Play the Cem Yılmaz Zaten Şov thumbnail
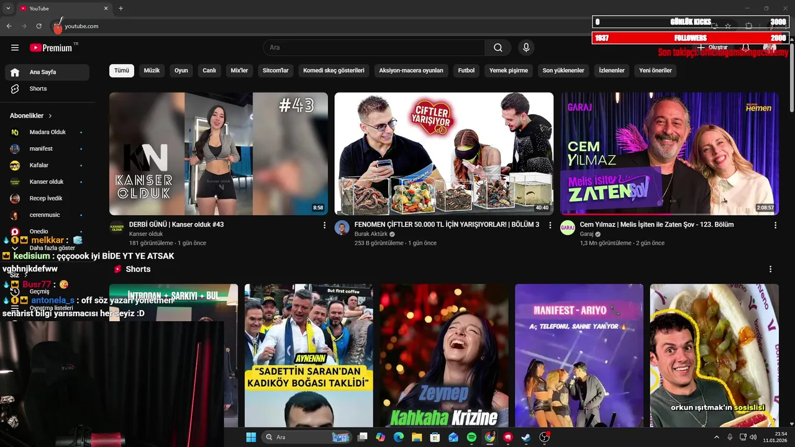 click(670, 154)
